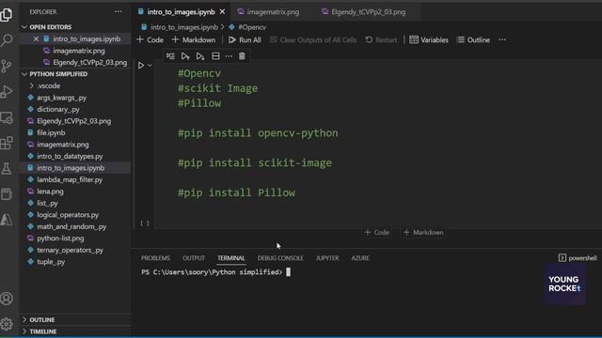
Task: Select powershell terminal instance
Action: [578, 258]
